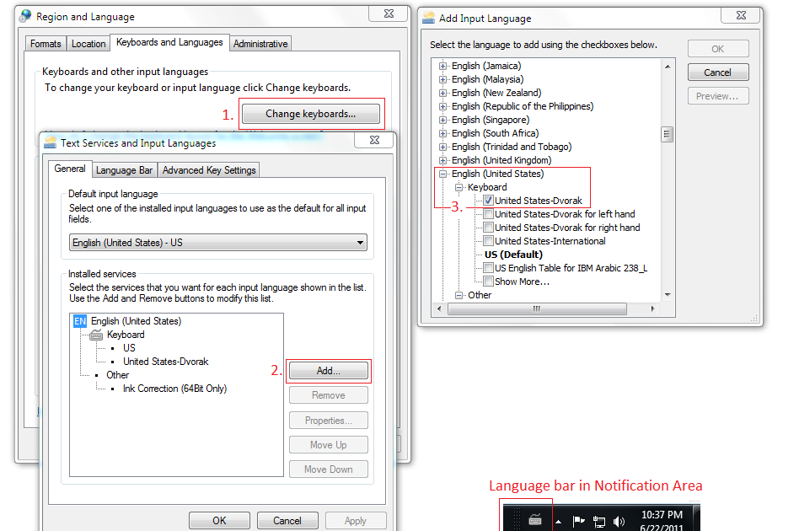The height and width of the screenshot is (531, 799).
Task: Click the EN language indicator in Installed services
Action: (80, 321)
